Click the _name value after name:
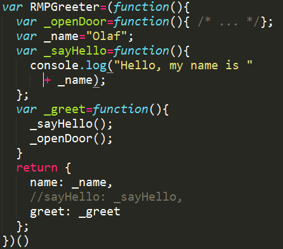Image resolution: width=283 pixels, height=249 pixels. click(x=89, y=183)
